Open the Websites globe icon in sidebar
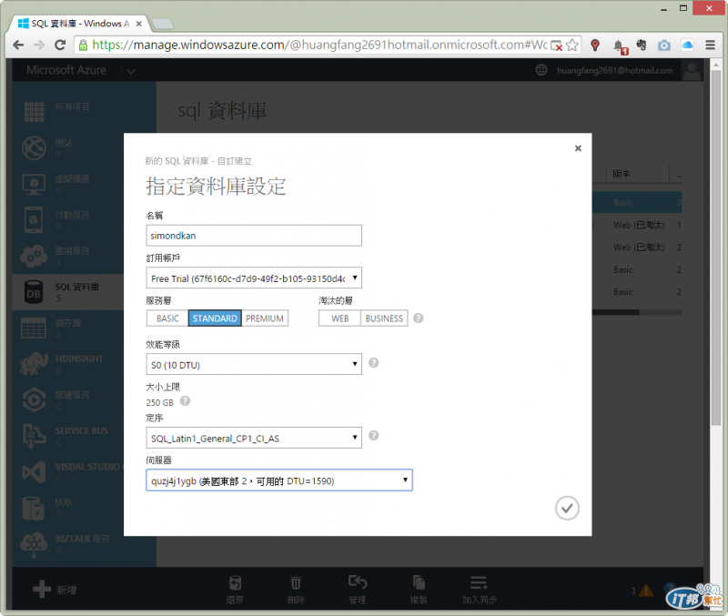The height and width of the screenshot is (616, 728). click(34, 148)
